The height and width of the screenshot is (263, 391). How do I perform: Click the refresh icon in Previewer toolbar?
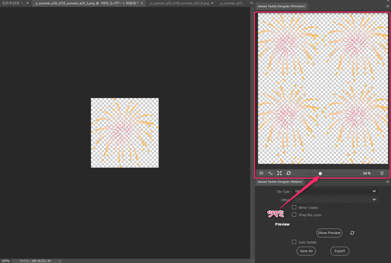[x=289, y=173]
